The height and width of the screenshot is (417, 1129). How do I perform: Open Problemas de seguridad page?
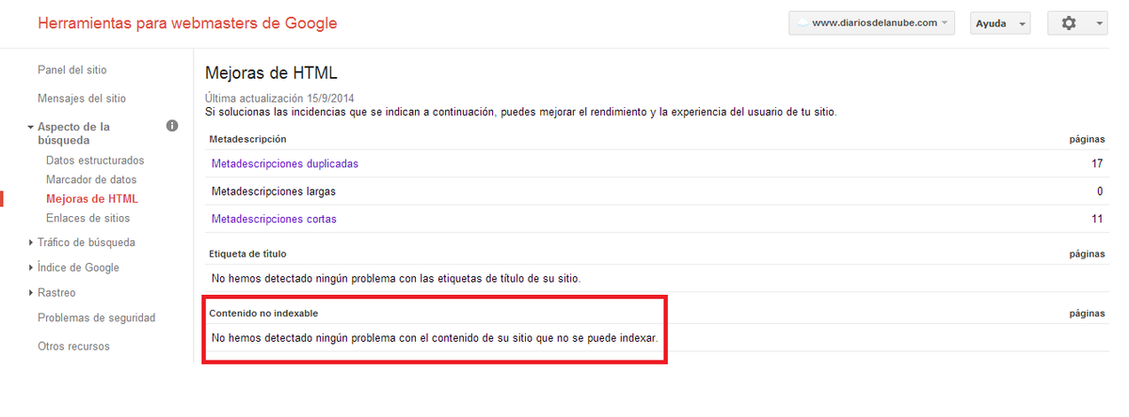tap(96, 318)
